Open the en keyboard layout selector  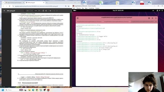coord(153,10)
